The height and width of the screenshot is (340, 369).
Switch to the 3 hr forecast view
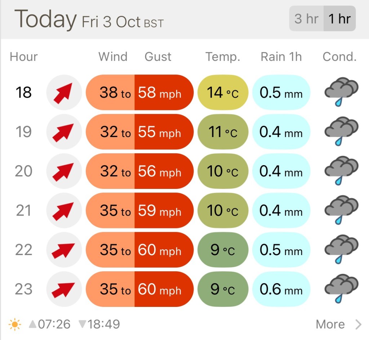pyautogui.click(x=306, y=19)
